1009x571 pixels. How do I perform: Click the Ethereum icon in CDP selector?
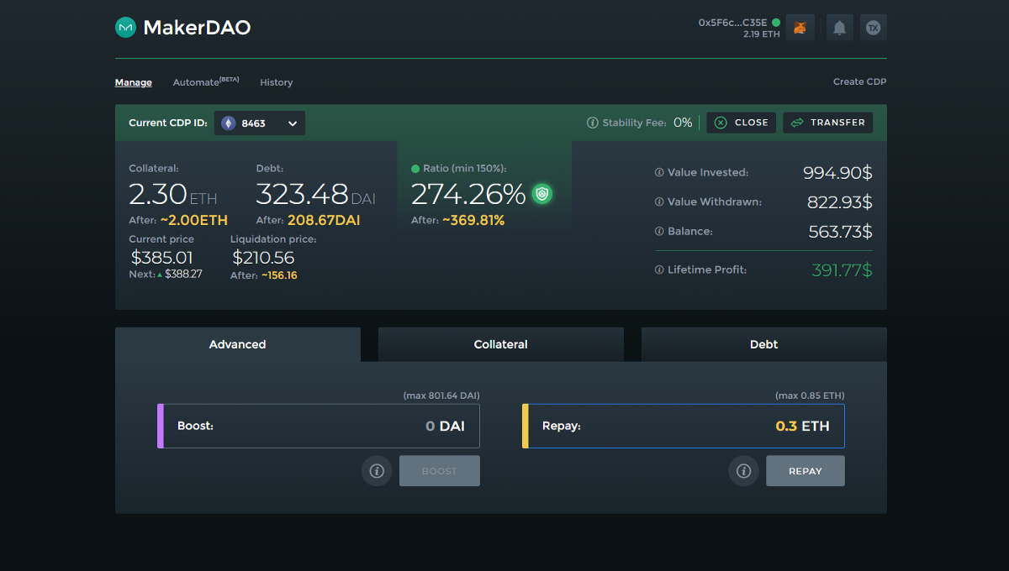pyautogui.click(x=229, y=123)
